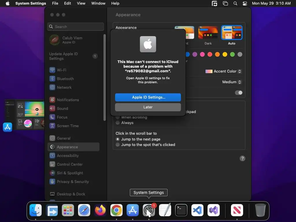The height and width of the screenshot is (222, 296).
Task: Select Jump to the next page
Action: point(118,139)
